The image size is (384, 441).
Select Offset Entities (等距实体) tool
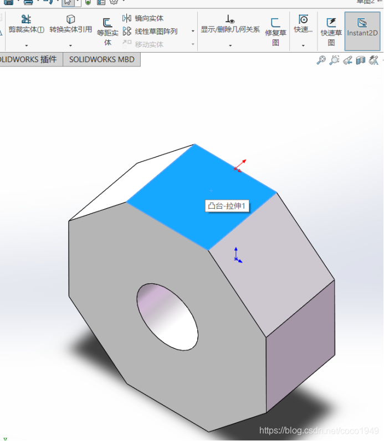[x=107, y=32]
